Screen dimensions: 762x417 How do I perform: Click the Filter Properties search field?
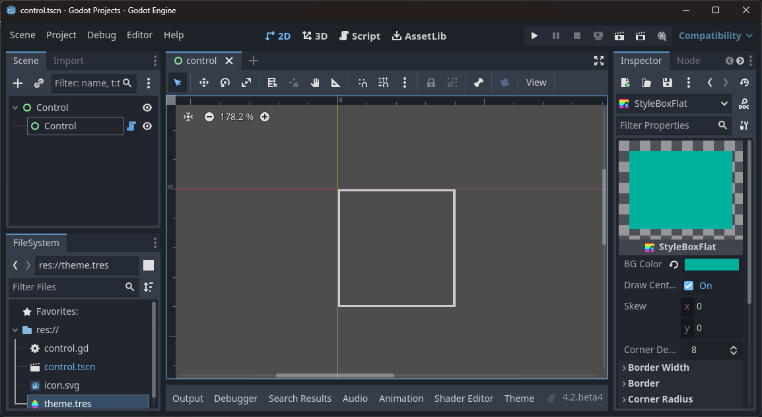tap(668, 125)
